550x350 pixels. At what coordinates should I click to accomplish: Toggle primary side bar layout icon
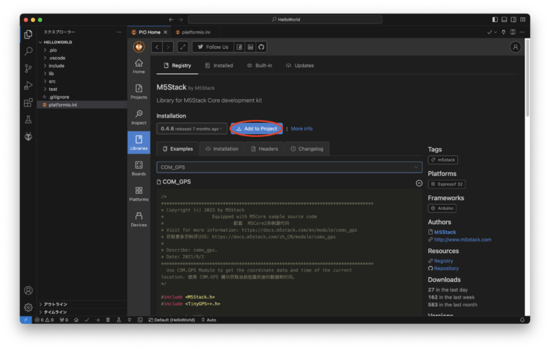[x=495, y=20]
